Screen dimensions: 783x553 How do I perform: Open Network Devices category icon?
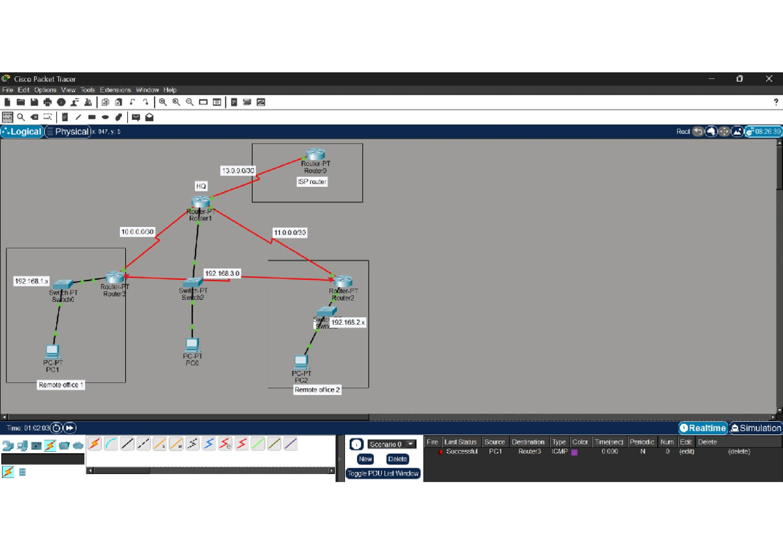tap(8, 446)
